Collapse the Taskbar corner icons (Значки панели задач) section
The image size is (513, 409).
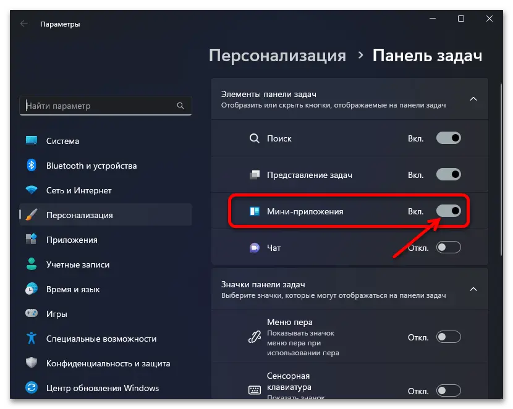473,289
